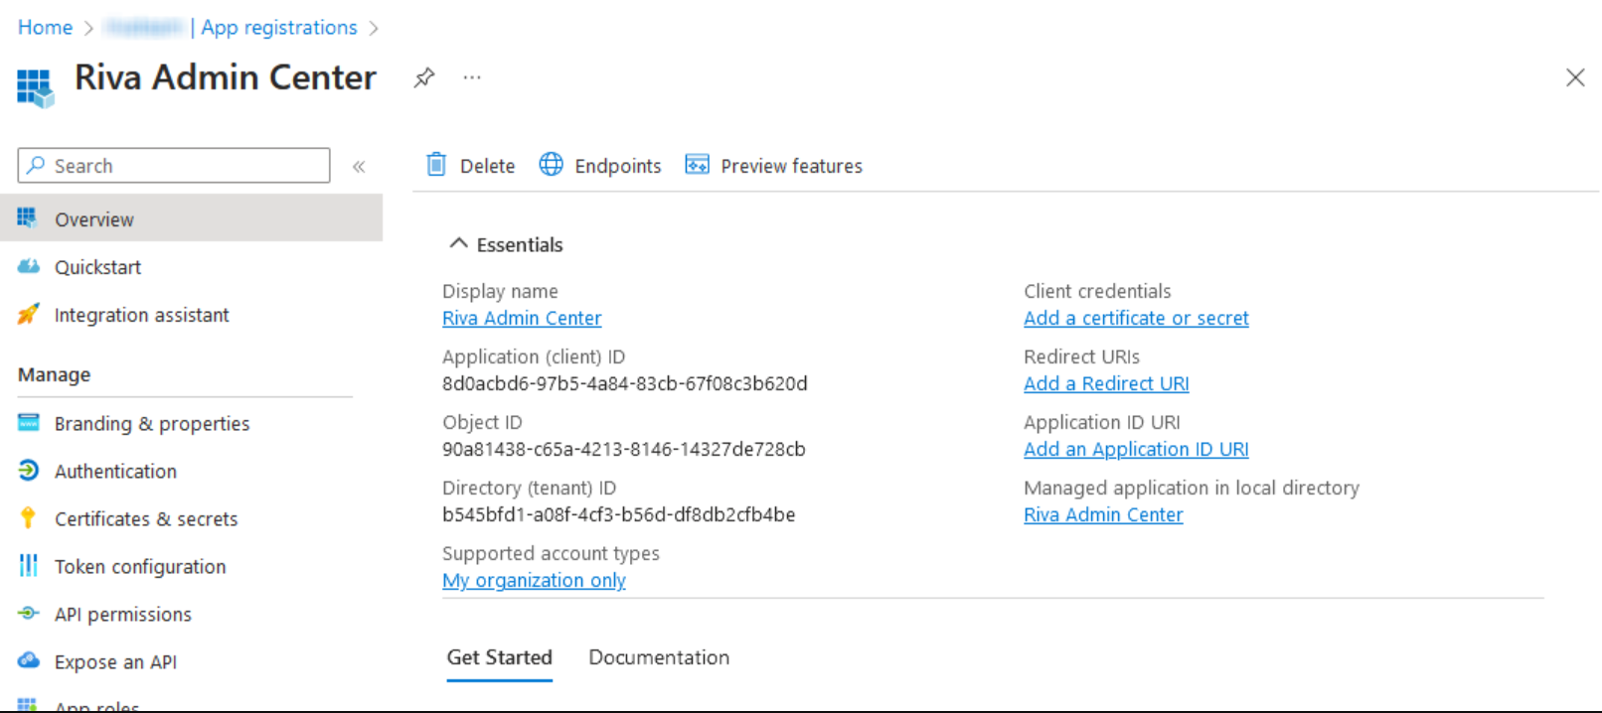The height and width of the screenshot is (713, 1602).
Task: Go to App registrations breadcrumb
Action: 279,27
